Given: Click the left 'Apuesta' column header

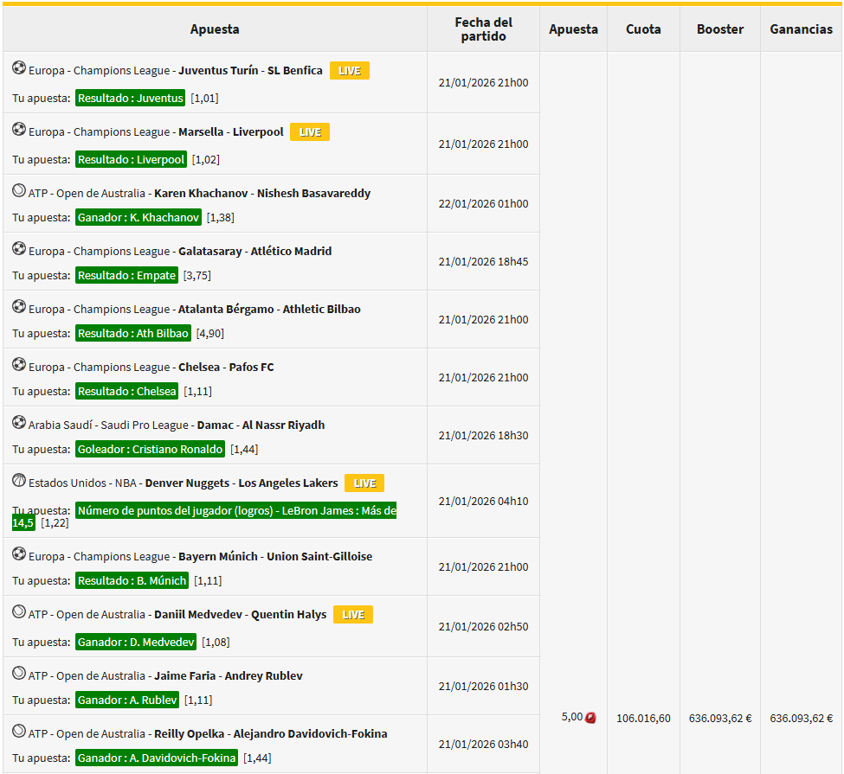Looking at the screenshot, I should pos(215,29).
